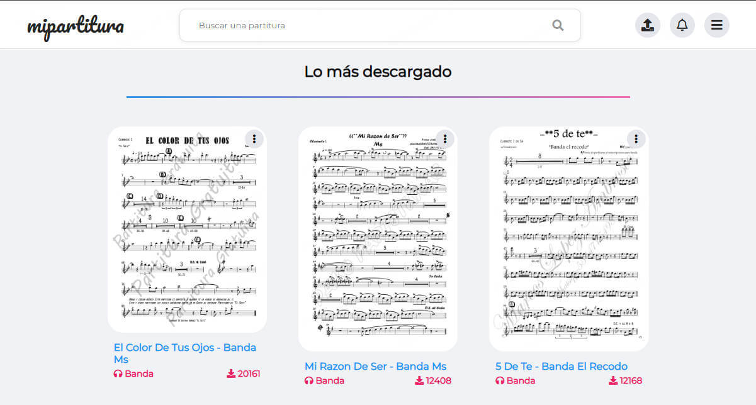Click download icon showing 20161 downloads

coord(230,374)
